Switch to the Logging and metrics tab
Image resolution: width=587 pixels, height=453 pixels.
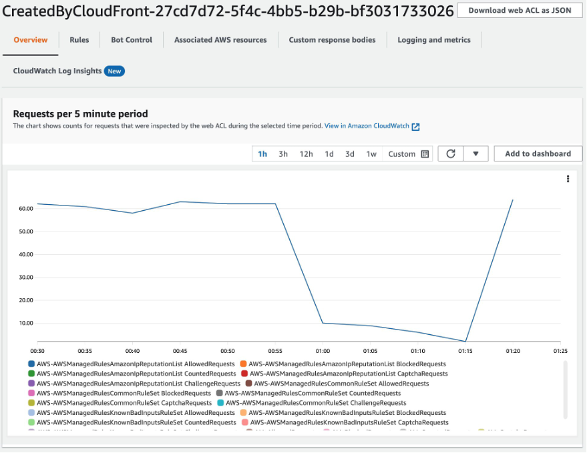click(434, 40)
